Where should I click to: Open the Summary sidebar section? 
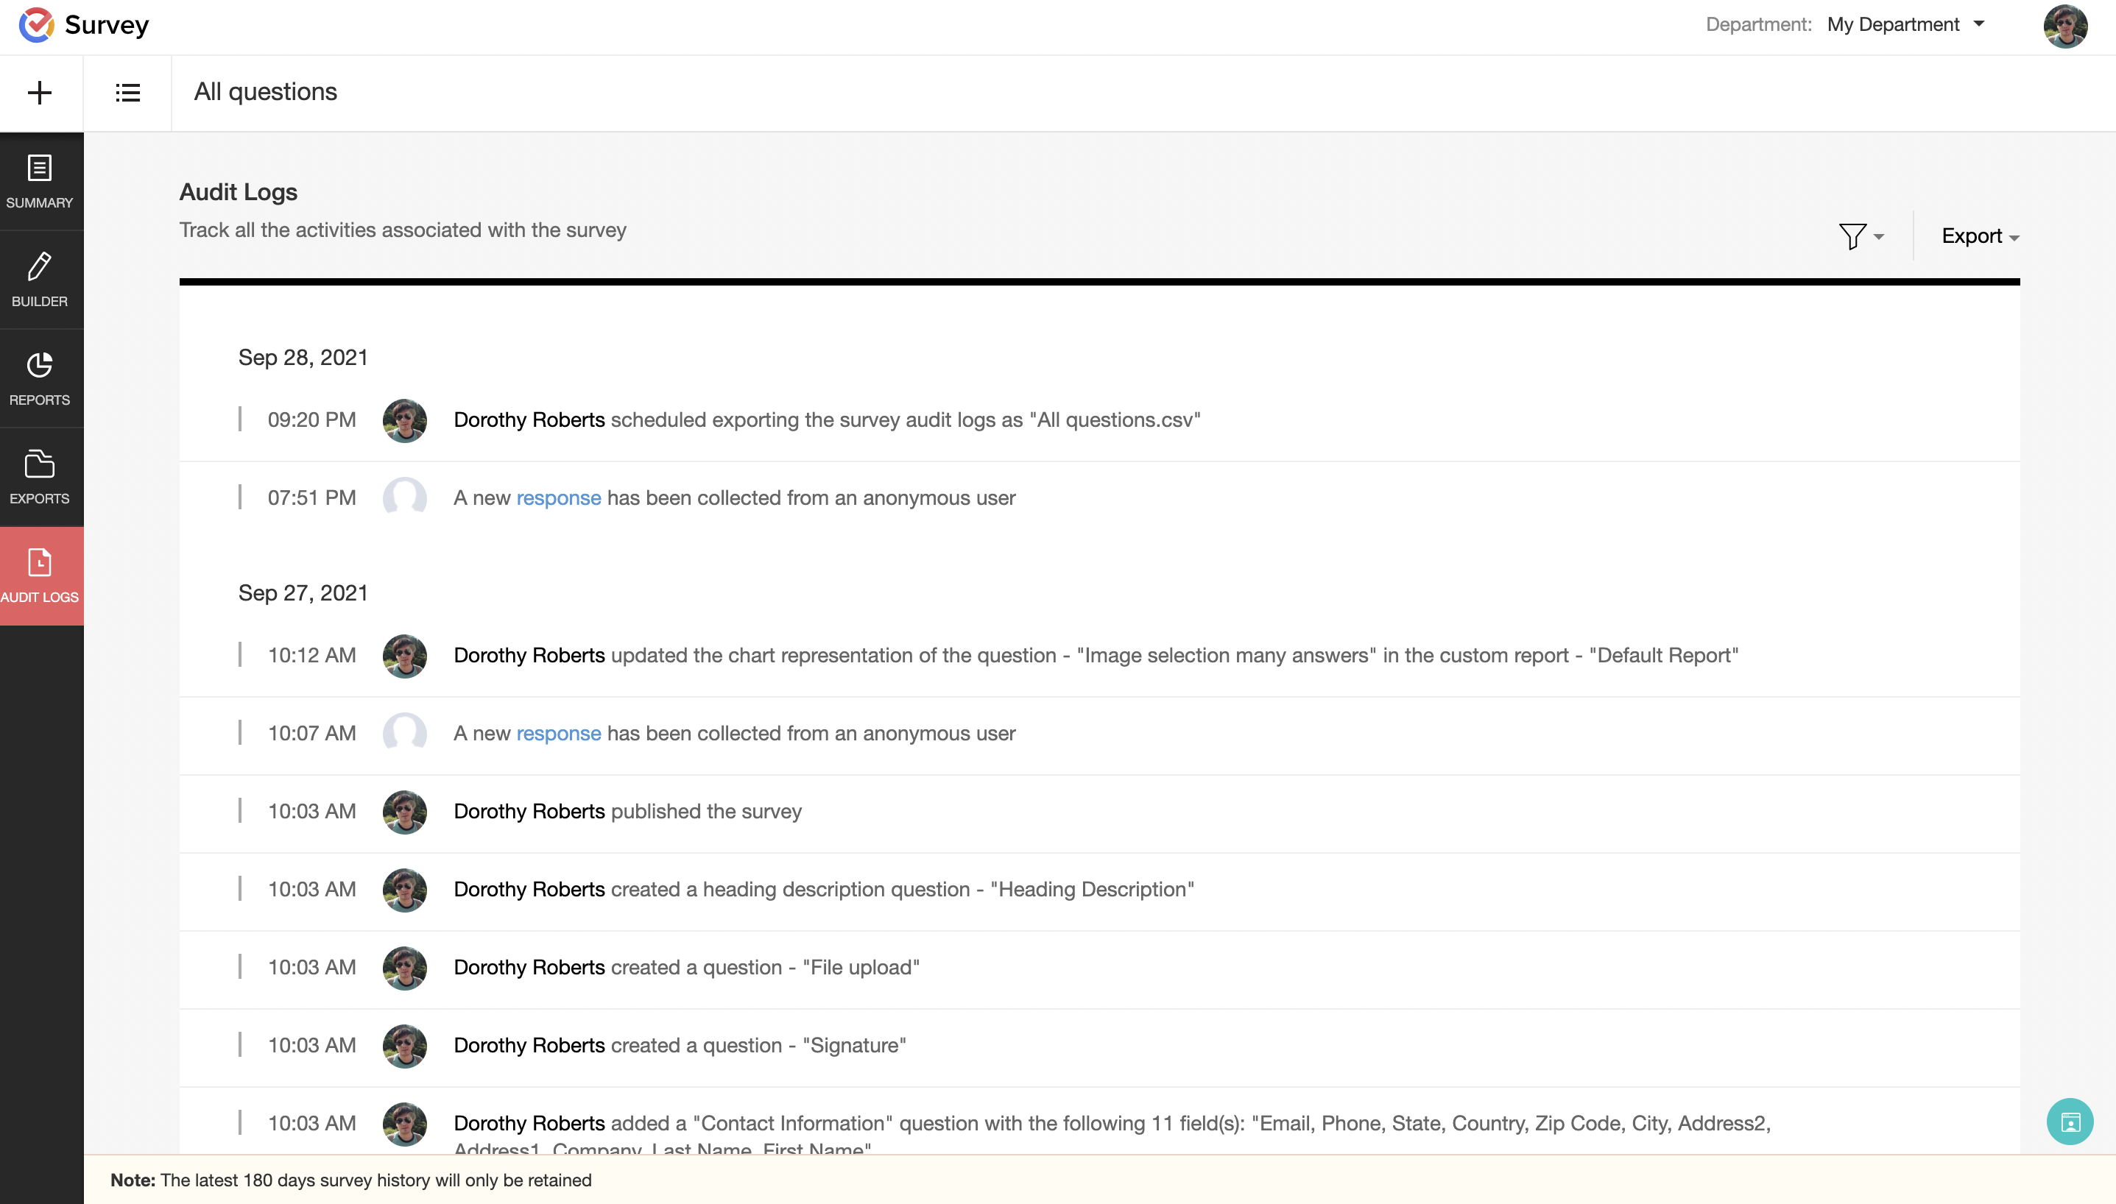[40, 181]
